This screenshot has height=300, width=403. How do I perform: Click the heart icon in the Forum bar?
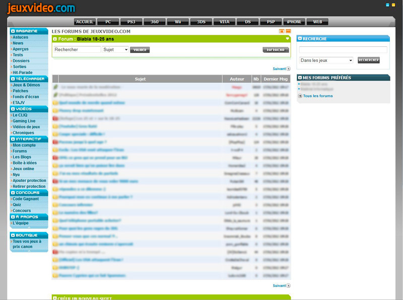tap(287, 39)
